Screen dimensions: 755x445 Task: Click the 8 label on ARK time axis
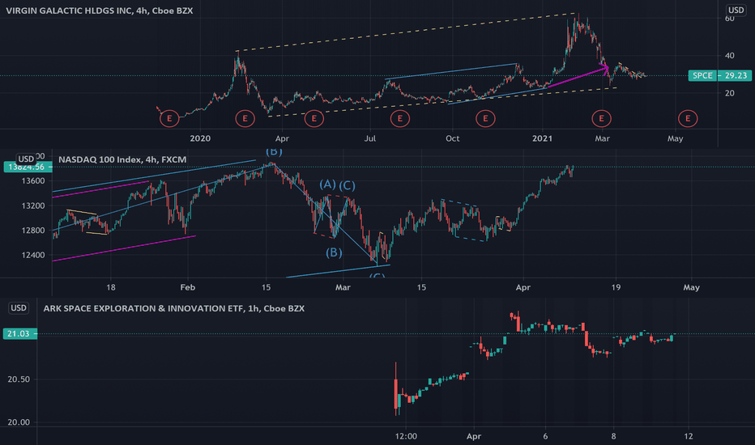(x=613, y=436)
